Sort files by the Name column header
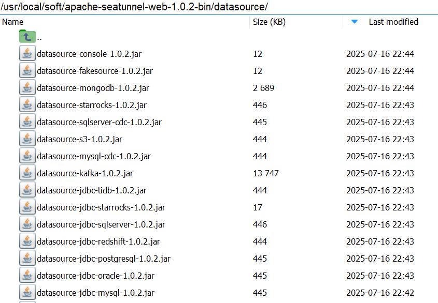This screenshot has height=303, width=438. pyautogui.click(x=124, y=22)
